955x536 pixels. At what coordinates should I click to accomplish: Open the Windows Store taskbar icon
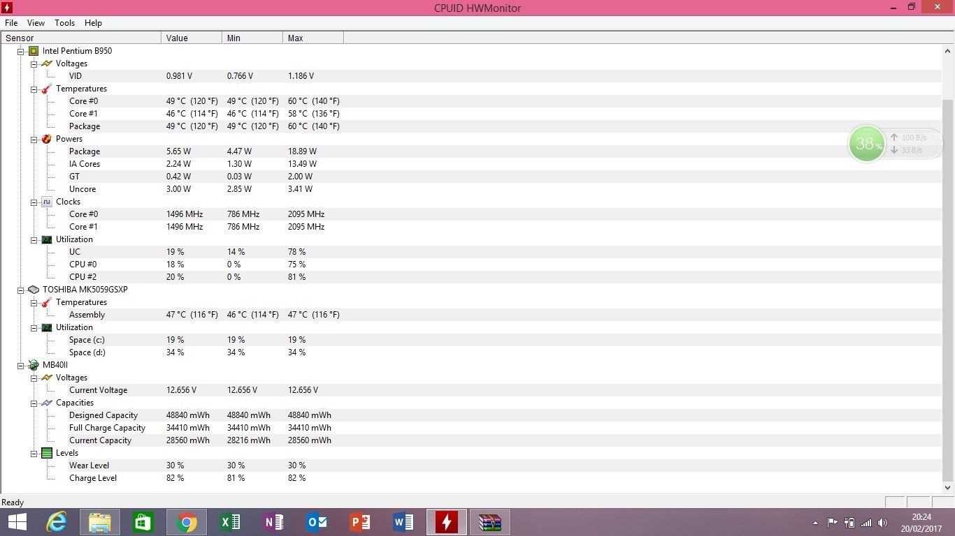point(143,522)
